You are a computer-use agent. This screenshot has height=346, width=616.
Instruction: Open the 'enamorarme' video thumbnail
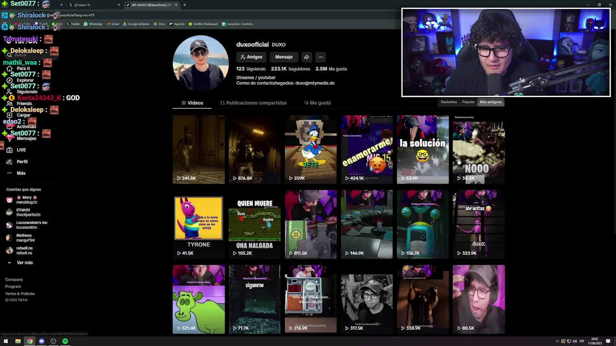pos(367,149)
